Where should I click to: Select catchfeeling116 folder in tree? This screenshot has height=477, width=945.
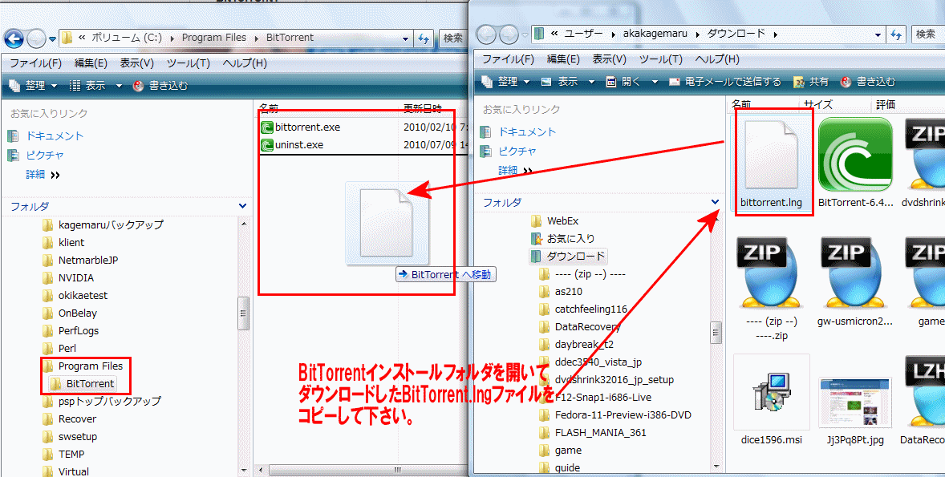(583, 309)
